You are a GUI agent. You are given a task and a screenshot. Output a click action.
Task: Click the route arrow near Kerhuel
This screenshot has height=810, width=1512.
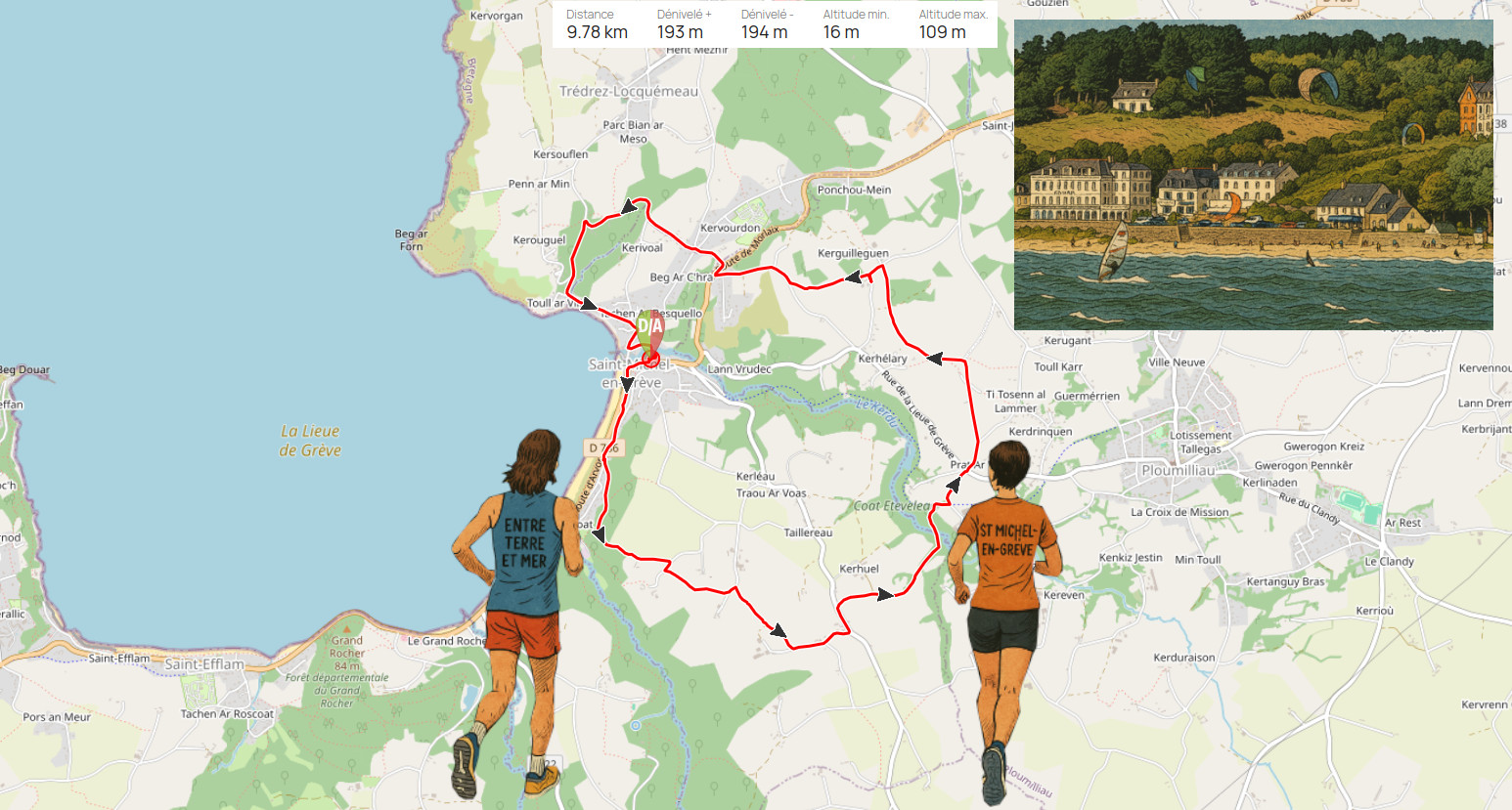pos(885,594)
